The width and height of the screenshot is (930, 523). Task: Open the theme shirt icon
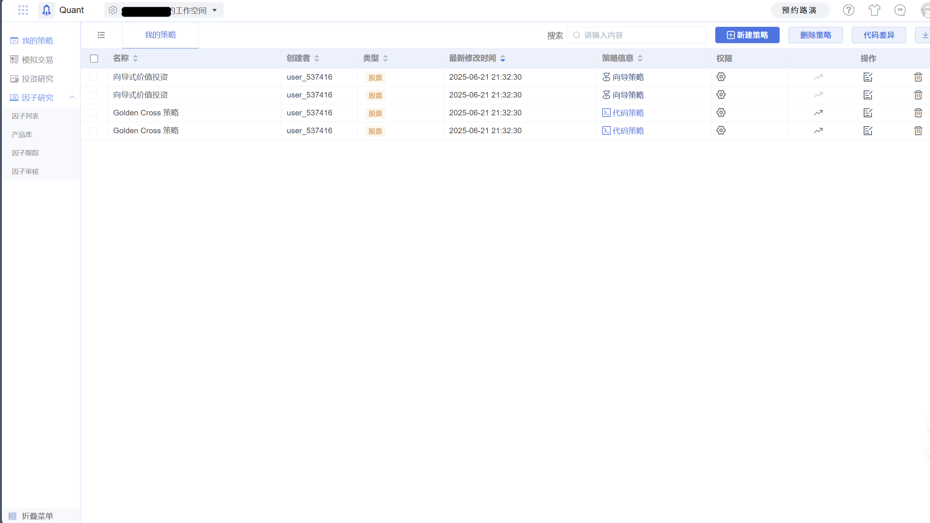click(x=874, y=10)
